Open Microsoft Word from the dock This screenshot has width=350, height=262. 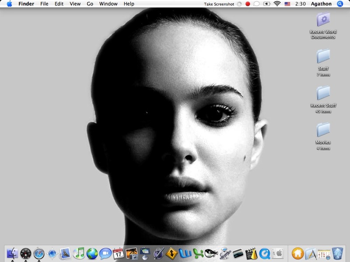(185, 253)
